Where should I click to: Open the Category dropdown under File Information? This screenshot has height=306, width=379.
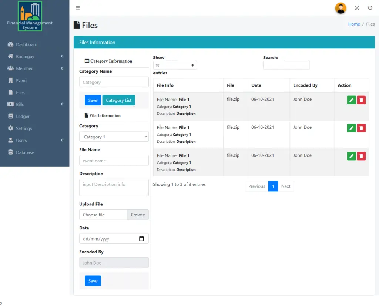[114, 137]
